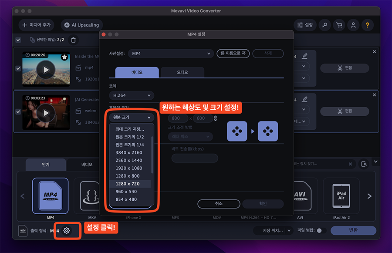This screenshot has height=253, width=392.
Task: Toggle checkbox of the 00:28:26 video
Action: (x=18, y=68)
